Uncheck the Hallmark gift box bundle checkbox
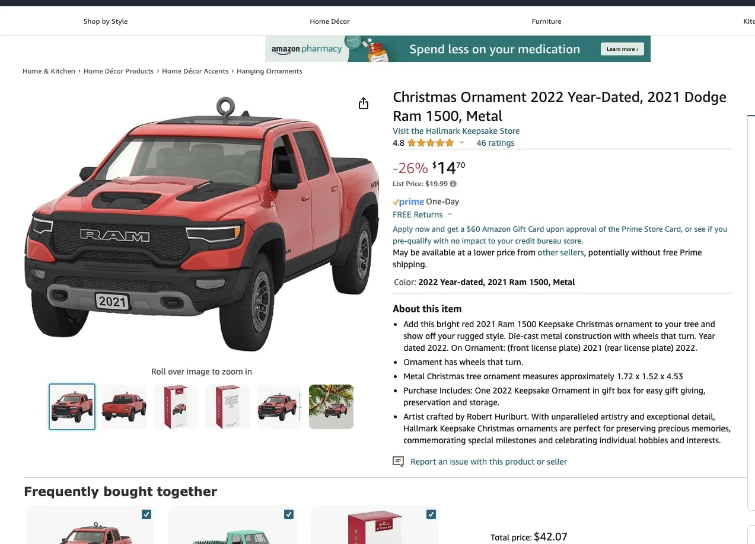 coord(431,514)
